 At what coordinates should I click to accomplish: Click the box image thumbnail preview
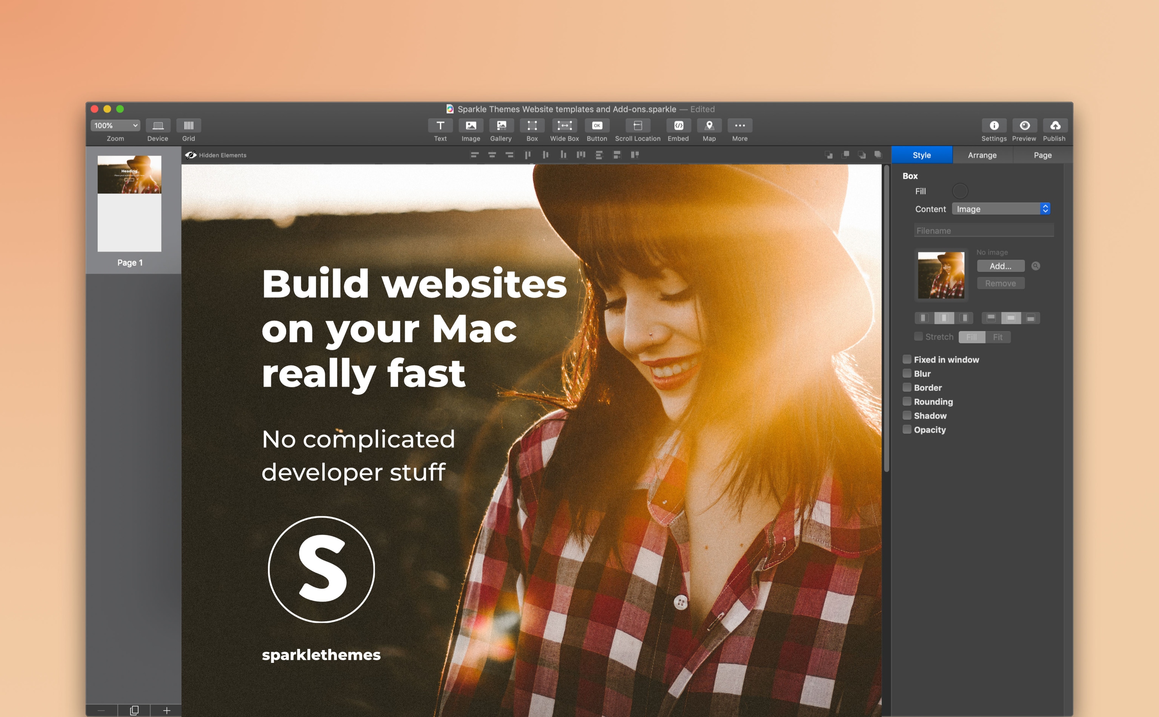point(941,275)
